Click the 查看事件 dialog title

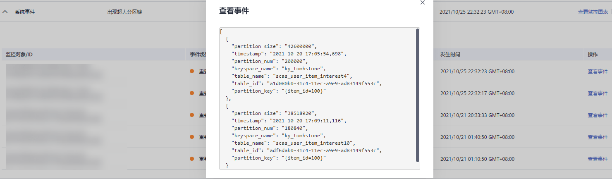[234, 11]
